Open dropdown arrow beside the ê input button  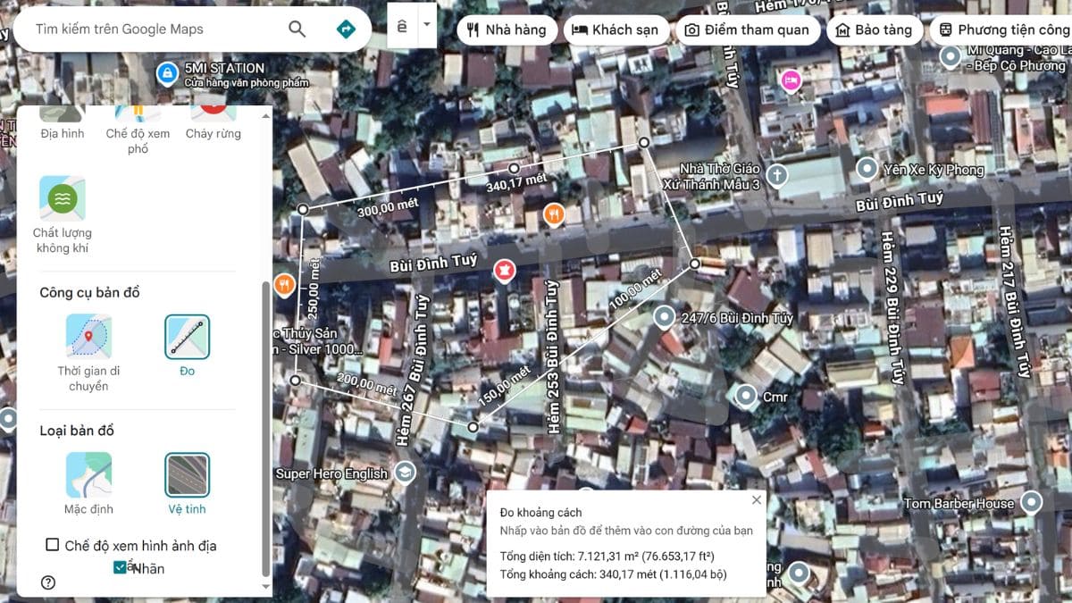tap(426, 24)
